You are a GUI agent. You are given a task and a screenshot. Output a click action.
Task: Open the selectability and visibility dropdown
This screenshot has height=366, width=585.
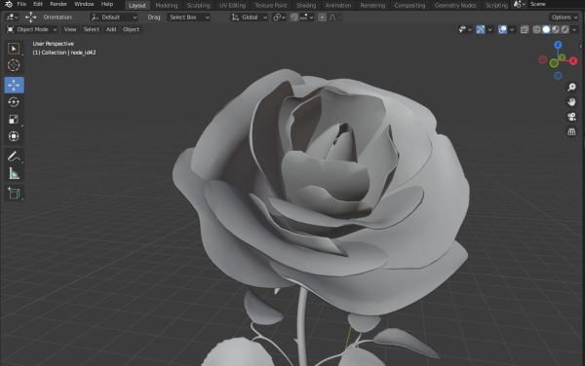pos(465,29)
